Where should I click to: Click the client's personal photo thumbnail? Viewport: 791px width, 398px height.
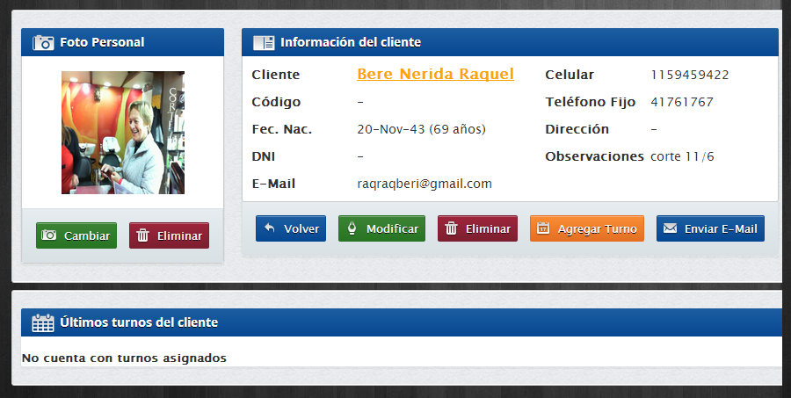coord(123,133)
